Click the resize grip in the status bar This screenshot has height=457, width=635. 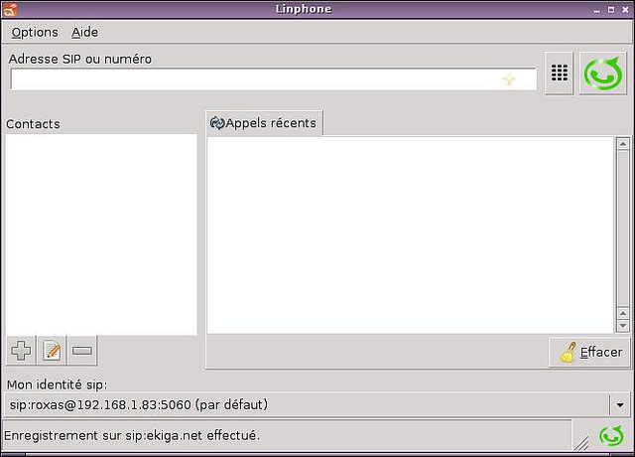[581, 443]
